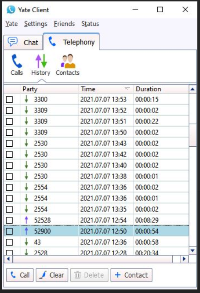Check the box for the 3300 call
Image resolution: width=200 pixels, height=293 pixels.
9,99
